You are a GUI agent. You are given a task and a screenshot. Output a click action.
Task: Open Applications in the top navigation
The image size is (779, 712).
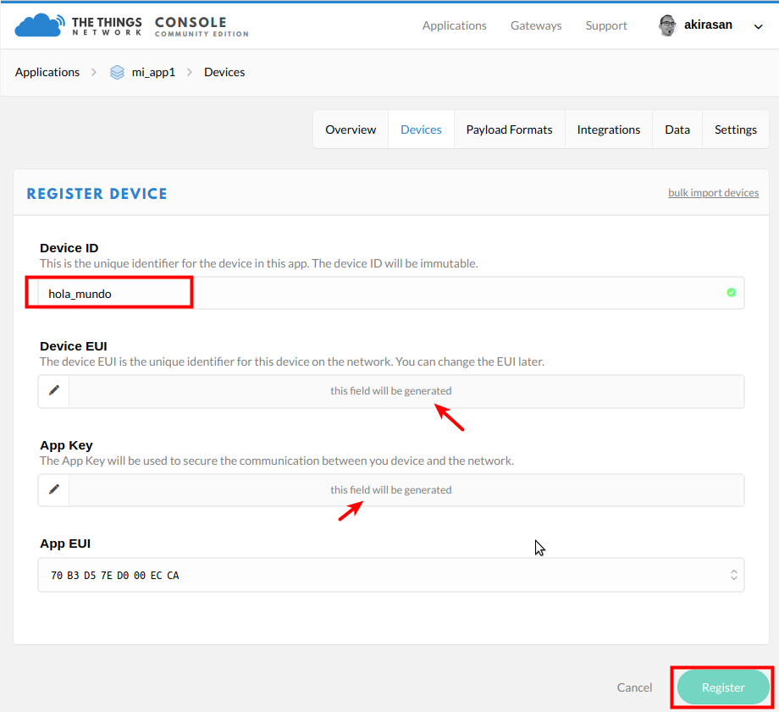[454, 26]
